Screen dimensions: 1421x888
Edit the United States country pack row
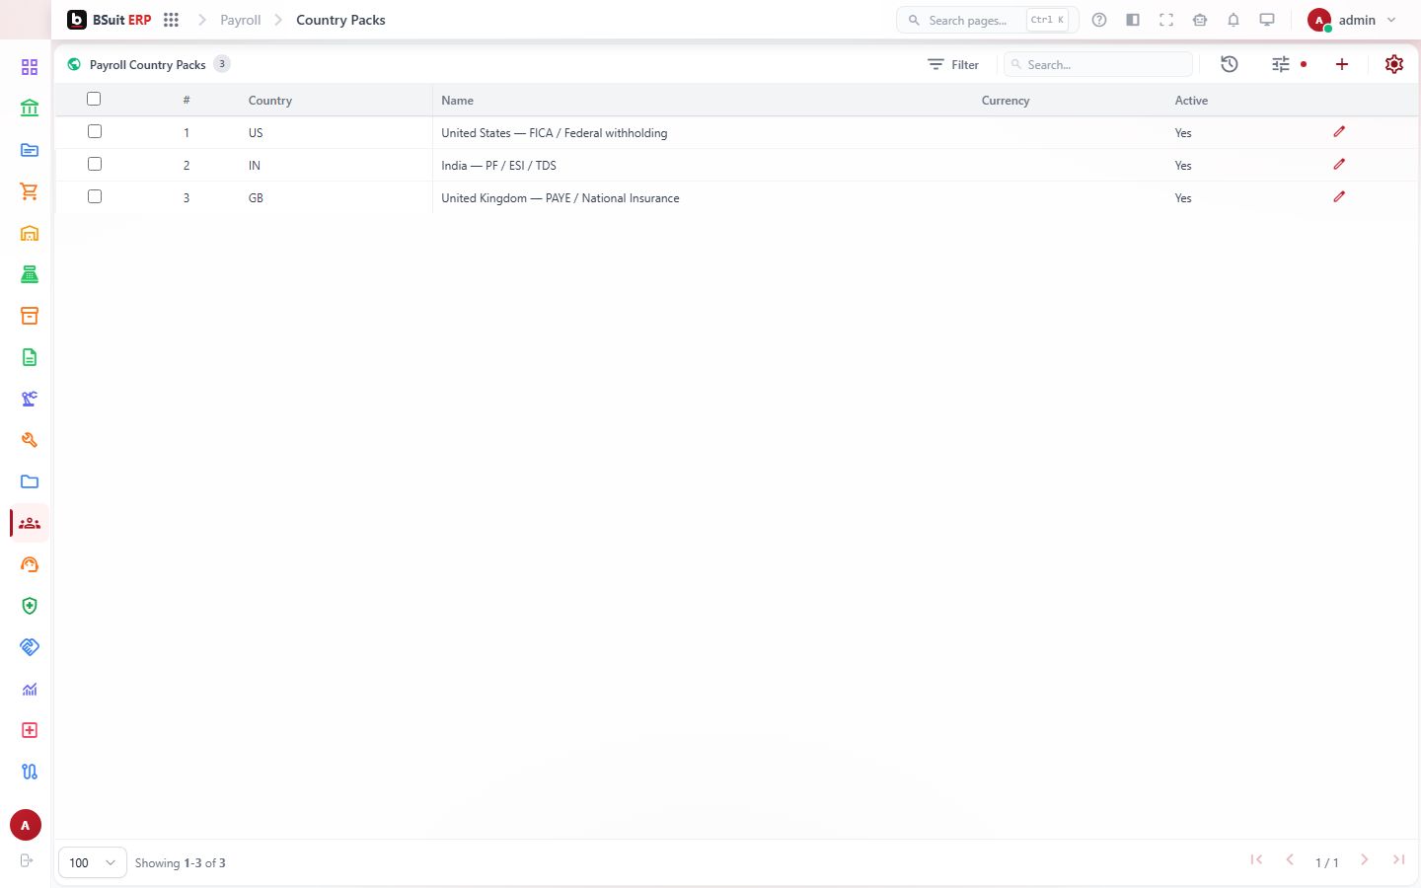[1339, 131]
